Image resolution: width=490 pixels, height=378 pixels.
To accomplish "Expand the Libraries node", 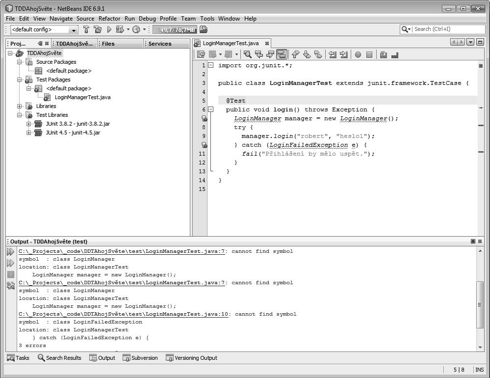I will coord(20,107).
